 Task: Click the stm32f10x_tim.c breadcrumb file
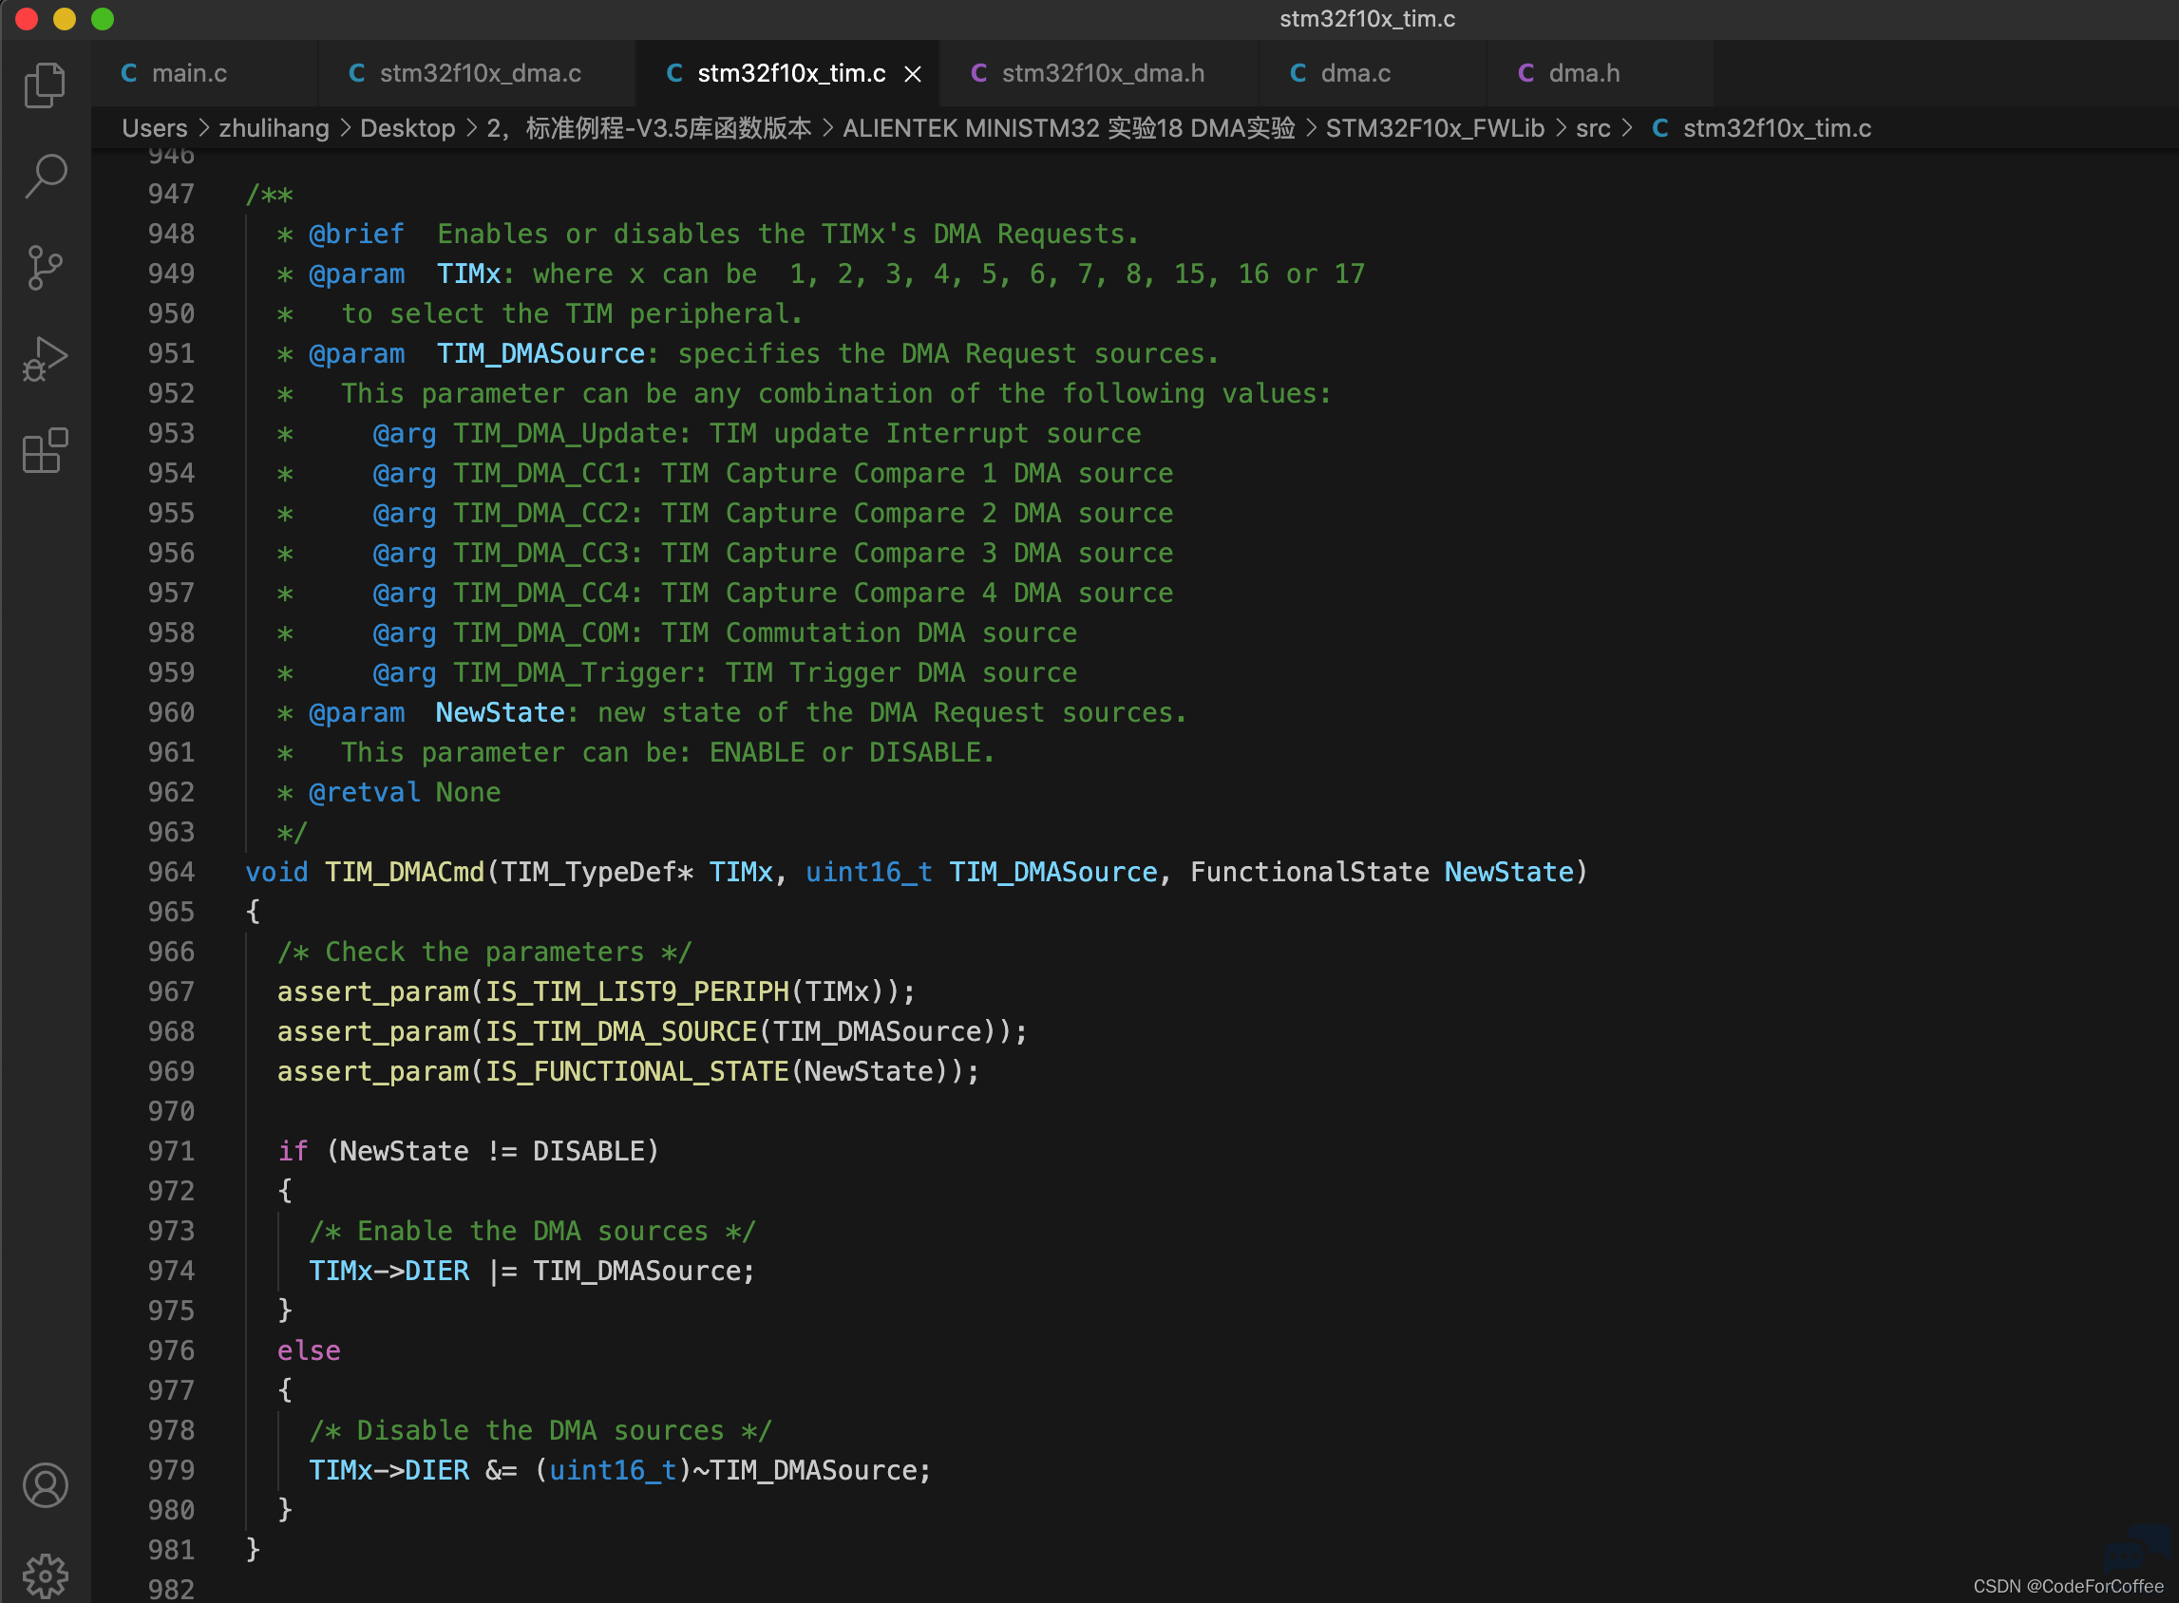point(1775,128)
